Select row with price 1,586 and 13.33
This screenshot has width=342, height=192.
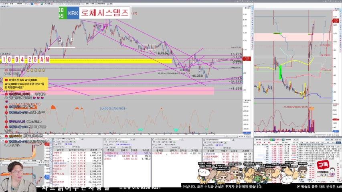point(127,159)
